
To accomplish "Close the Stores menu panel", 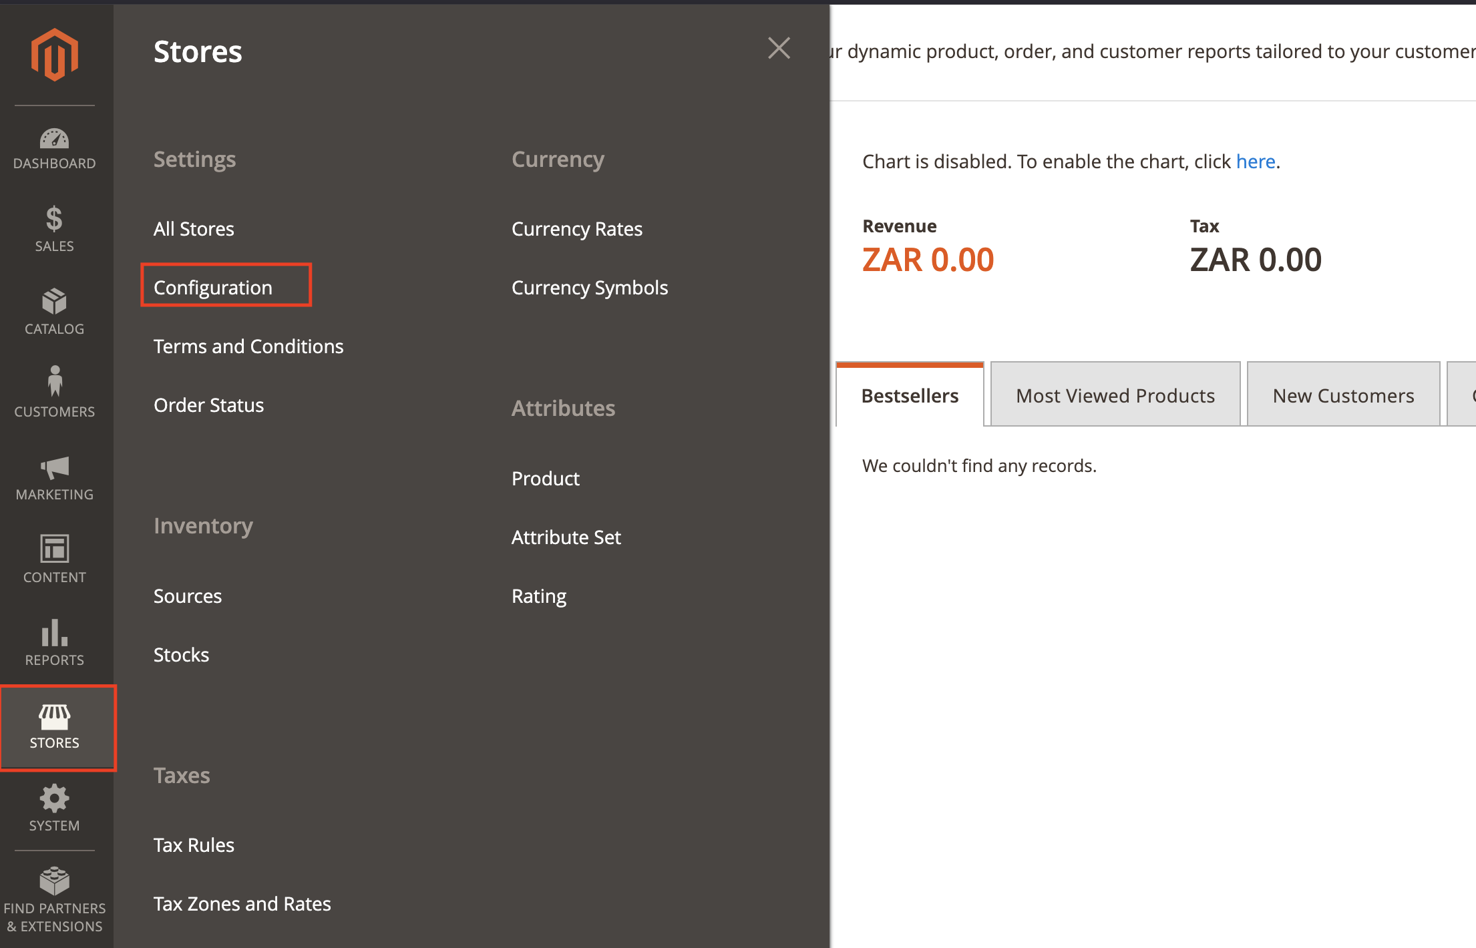I will point(779,48).
